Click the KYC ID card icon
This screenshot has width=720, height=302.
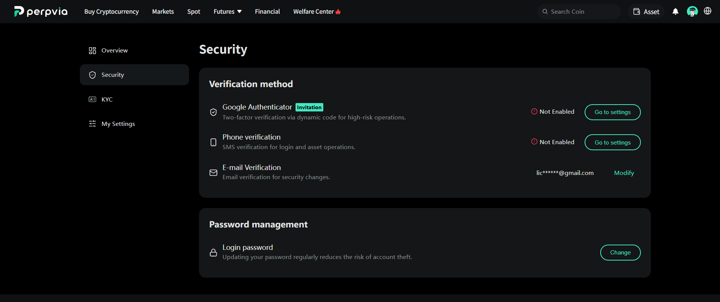click(92, 99)
